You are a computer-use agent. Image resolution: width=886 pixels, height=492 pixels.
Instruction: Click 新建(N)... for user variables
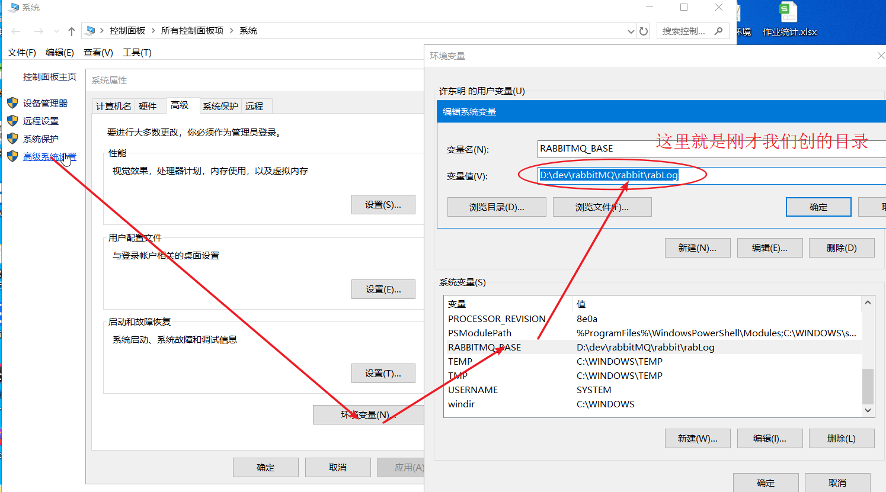[x=698, y=248]
